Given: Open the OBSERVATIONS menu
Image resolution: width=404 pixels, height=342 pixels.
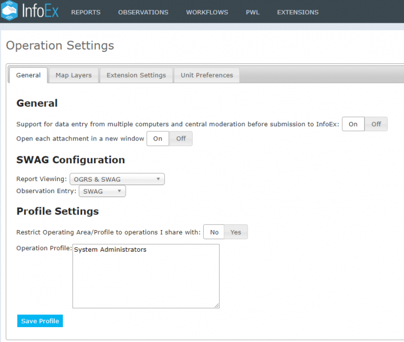Looking at the screenshot, I should tap(143, 13).
